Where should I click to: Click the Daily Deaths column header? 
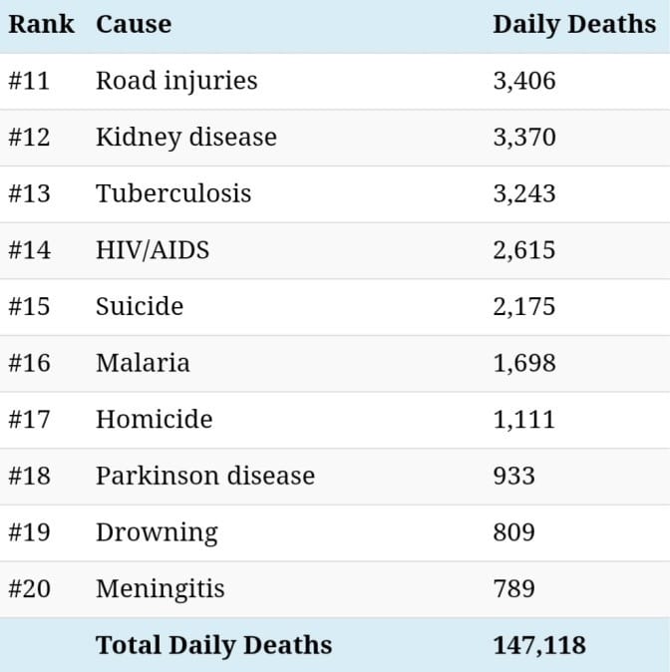pyautogui.click(x=573, y=25)
